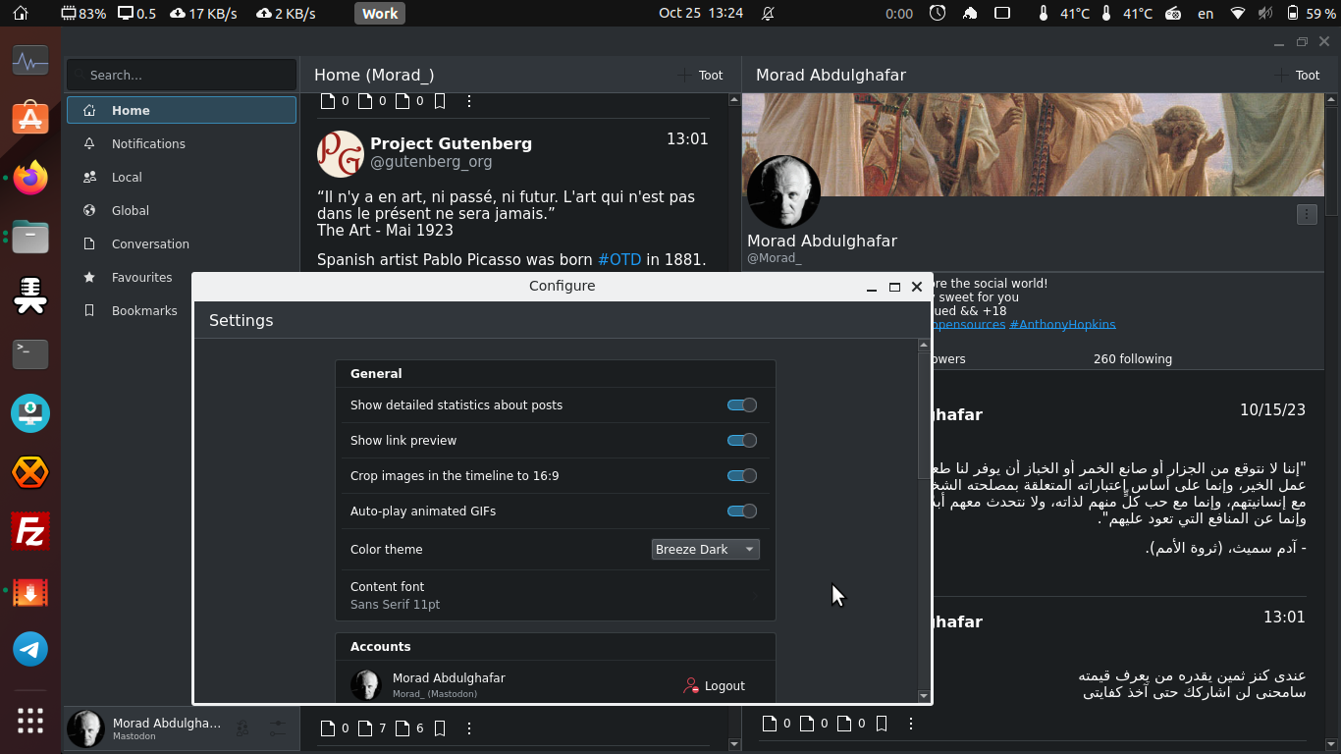Open Color theme Breeze Dark dropdown
The width and height of the screenshot is (1341, 754).
tap(705, 549)
